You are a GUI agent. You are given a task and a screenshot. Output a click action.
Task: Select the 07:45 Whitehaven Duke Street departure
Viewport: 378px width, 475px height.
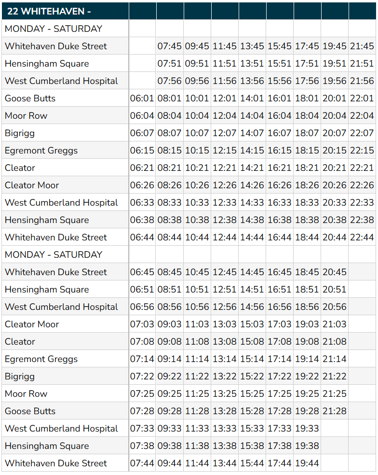point(170,46)
